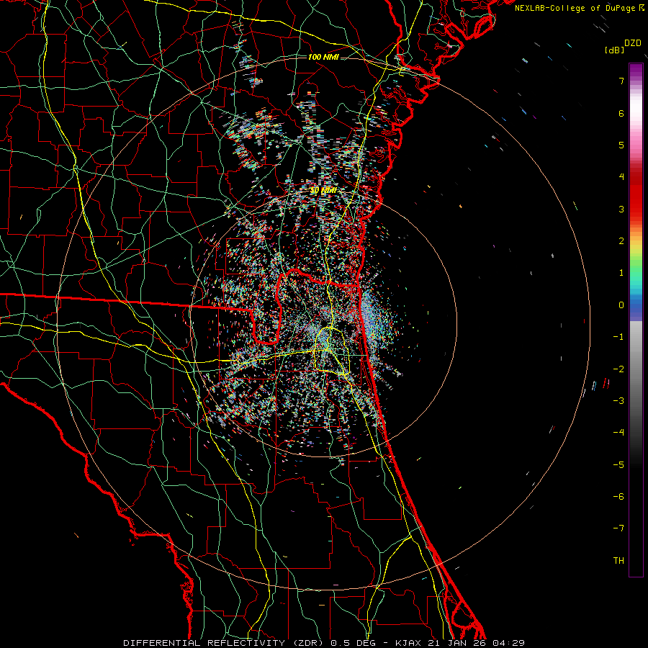648x648 pixels.
Task: Click the 5 value on color scale
Action: [x=621, y=145]
